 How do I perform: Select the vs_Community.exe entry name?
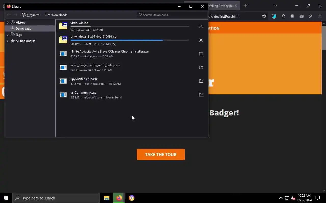pos(83,93)
